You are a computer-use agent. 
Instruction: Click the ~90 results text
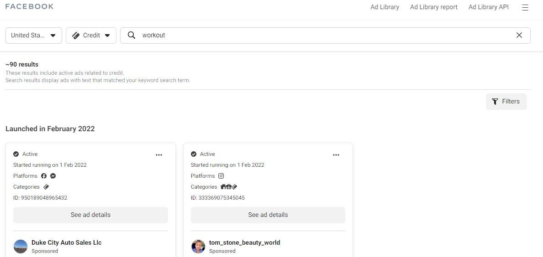(22, 65)
